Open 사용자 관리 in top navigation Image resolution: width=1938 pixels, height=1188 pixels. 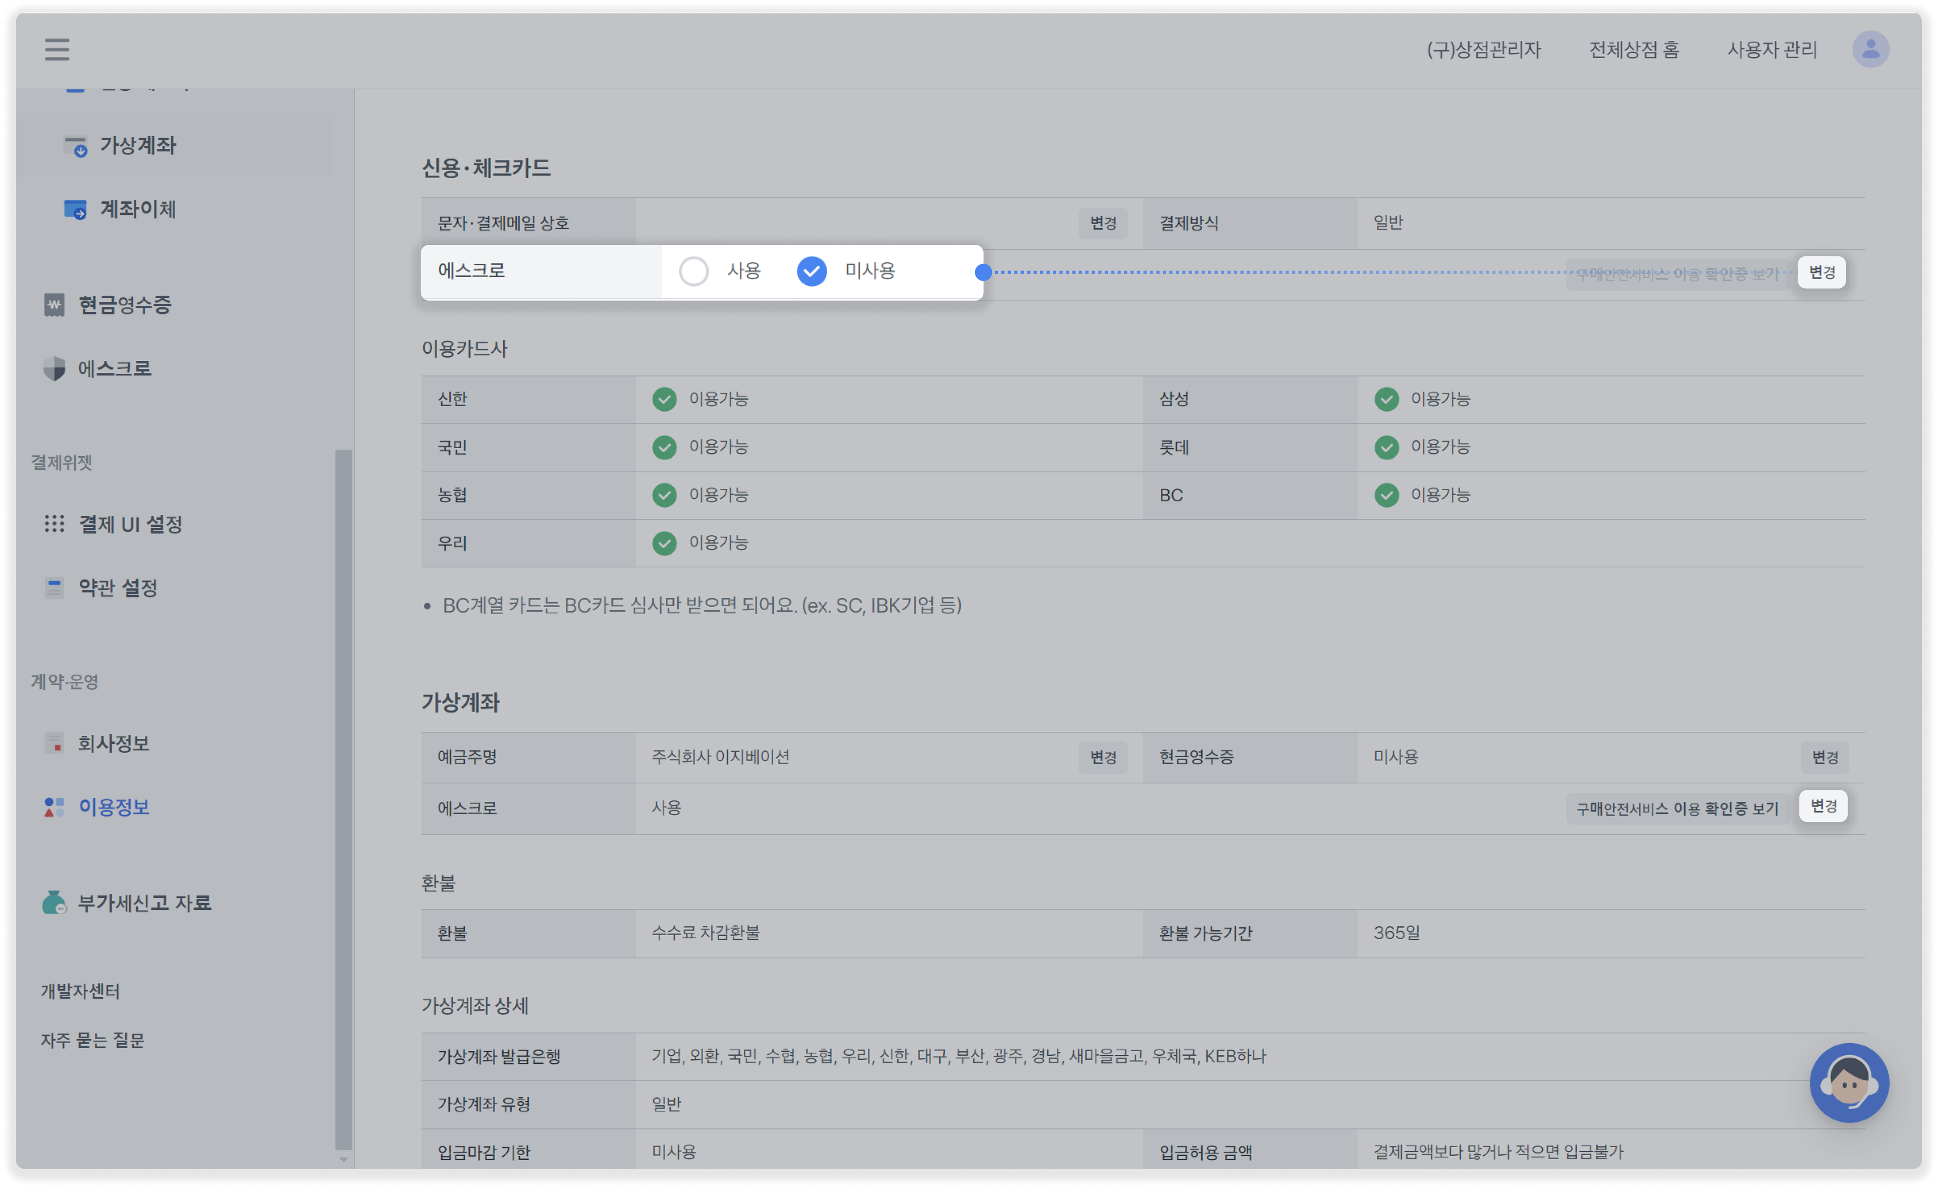pos(1771,49)
